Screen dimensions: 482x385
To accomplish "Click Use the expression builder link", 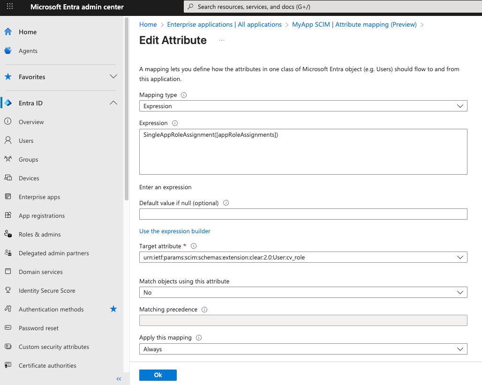I will [x=174, y=231].
